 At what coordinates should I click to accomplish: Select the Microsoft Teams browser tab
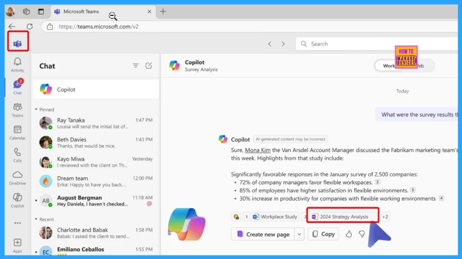coord(103,11)
